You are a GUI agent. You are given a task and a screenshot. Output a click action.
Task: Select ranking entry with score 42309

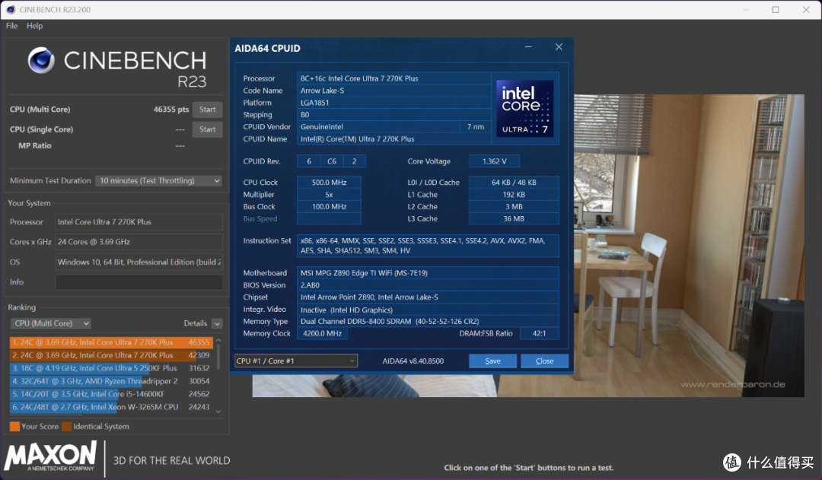tap(111, 355)
